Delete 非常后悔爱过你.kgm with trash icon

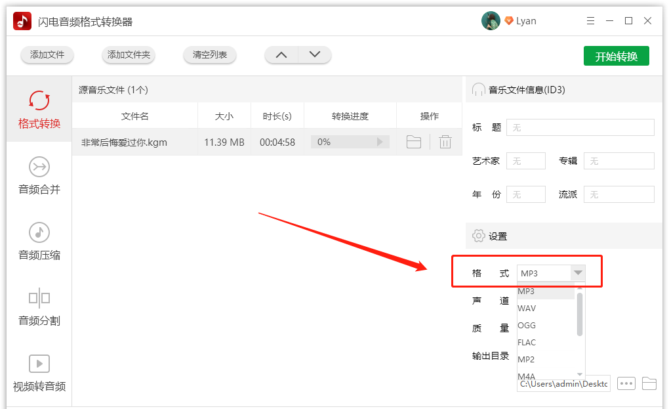(445, 142)
